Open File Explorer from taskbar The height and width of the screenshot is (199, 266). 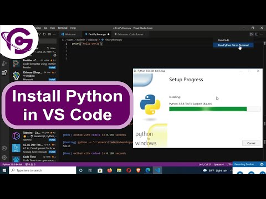[119, 170]
